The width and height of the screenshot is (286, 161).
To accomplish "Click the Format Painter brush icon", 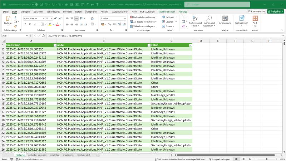I will coord(15,26).
